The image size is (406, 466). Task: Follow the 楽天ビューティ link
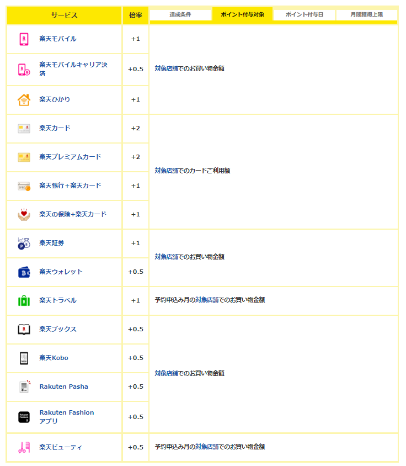click(x=61, y=447)
